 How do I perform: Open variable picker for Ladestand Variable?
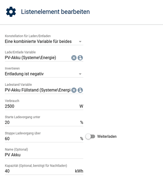click(x=80, y=90)
